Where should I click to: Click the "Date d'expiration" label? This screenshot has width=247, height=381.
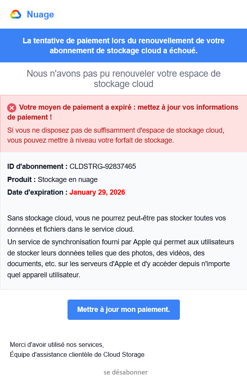(x=37, y=192)
